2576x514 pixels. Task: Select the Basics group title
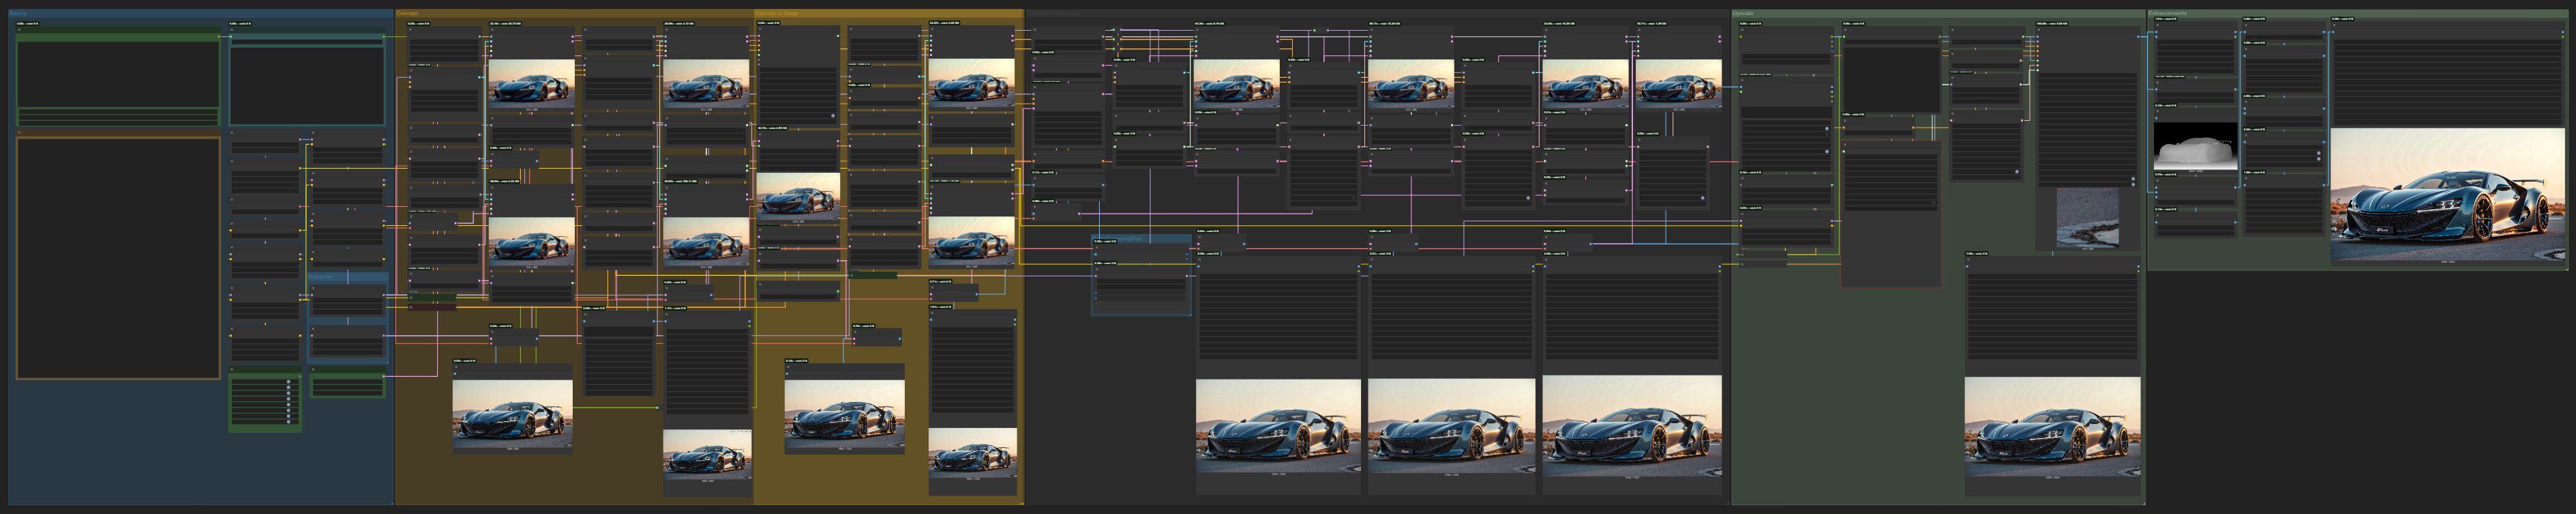19,14
